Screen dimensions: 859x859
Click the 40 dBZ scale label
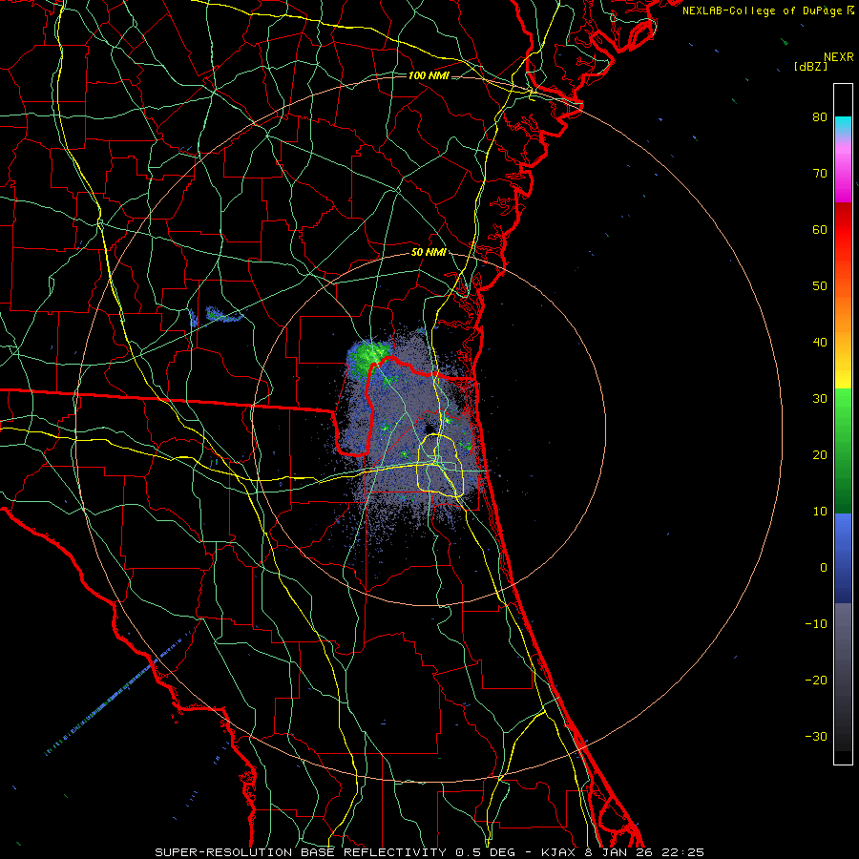[820, 343]
